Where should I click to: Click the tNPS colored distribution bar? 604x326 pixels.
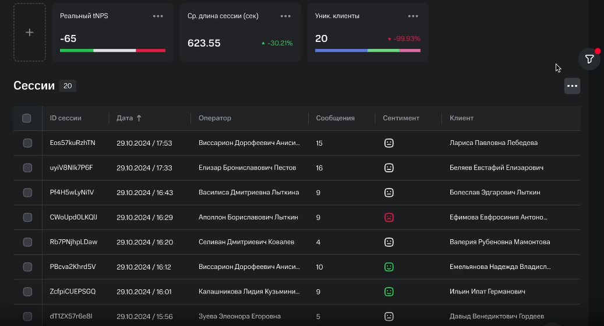pyautogui.click(x=113, y=51)
